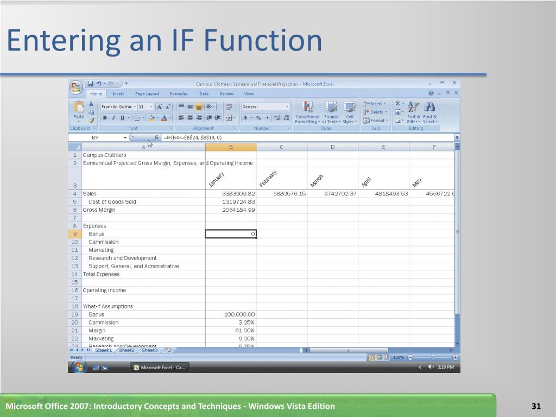Viewport: 556px width, 417px height.
Task: Apply the yellow fill color
Action: 151,118
